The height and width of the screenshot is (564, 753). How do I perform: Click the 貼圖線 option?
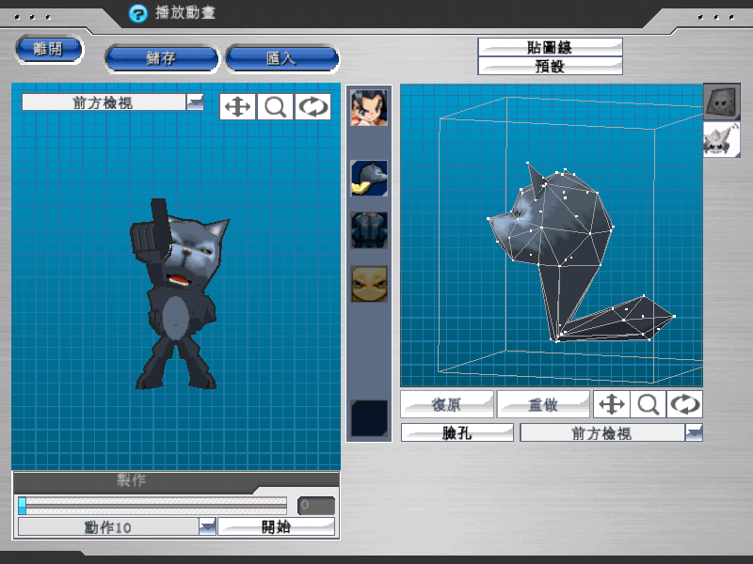pyautogui.click(x=550, y=47)
